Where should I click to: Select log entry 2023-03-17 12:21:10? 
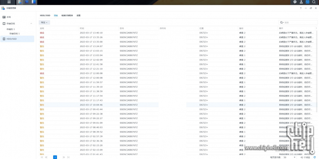pos(177,69)
